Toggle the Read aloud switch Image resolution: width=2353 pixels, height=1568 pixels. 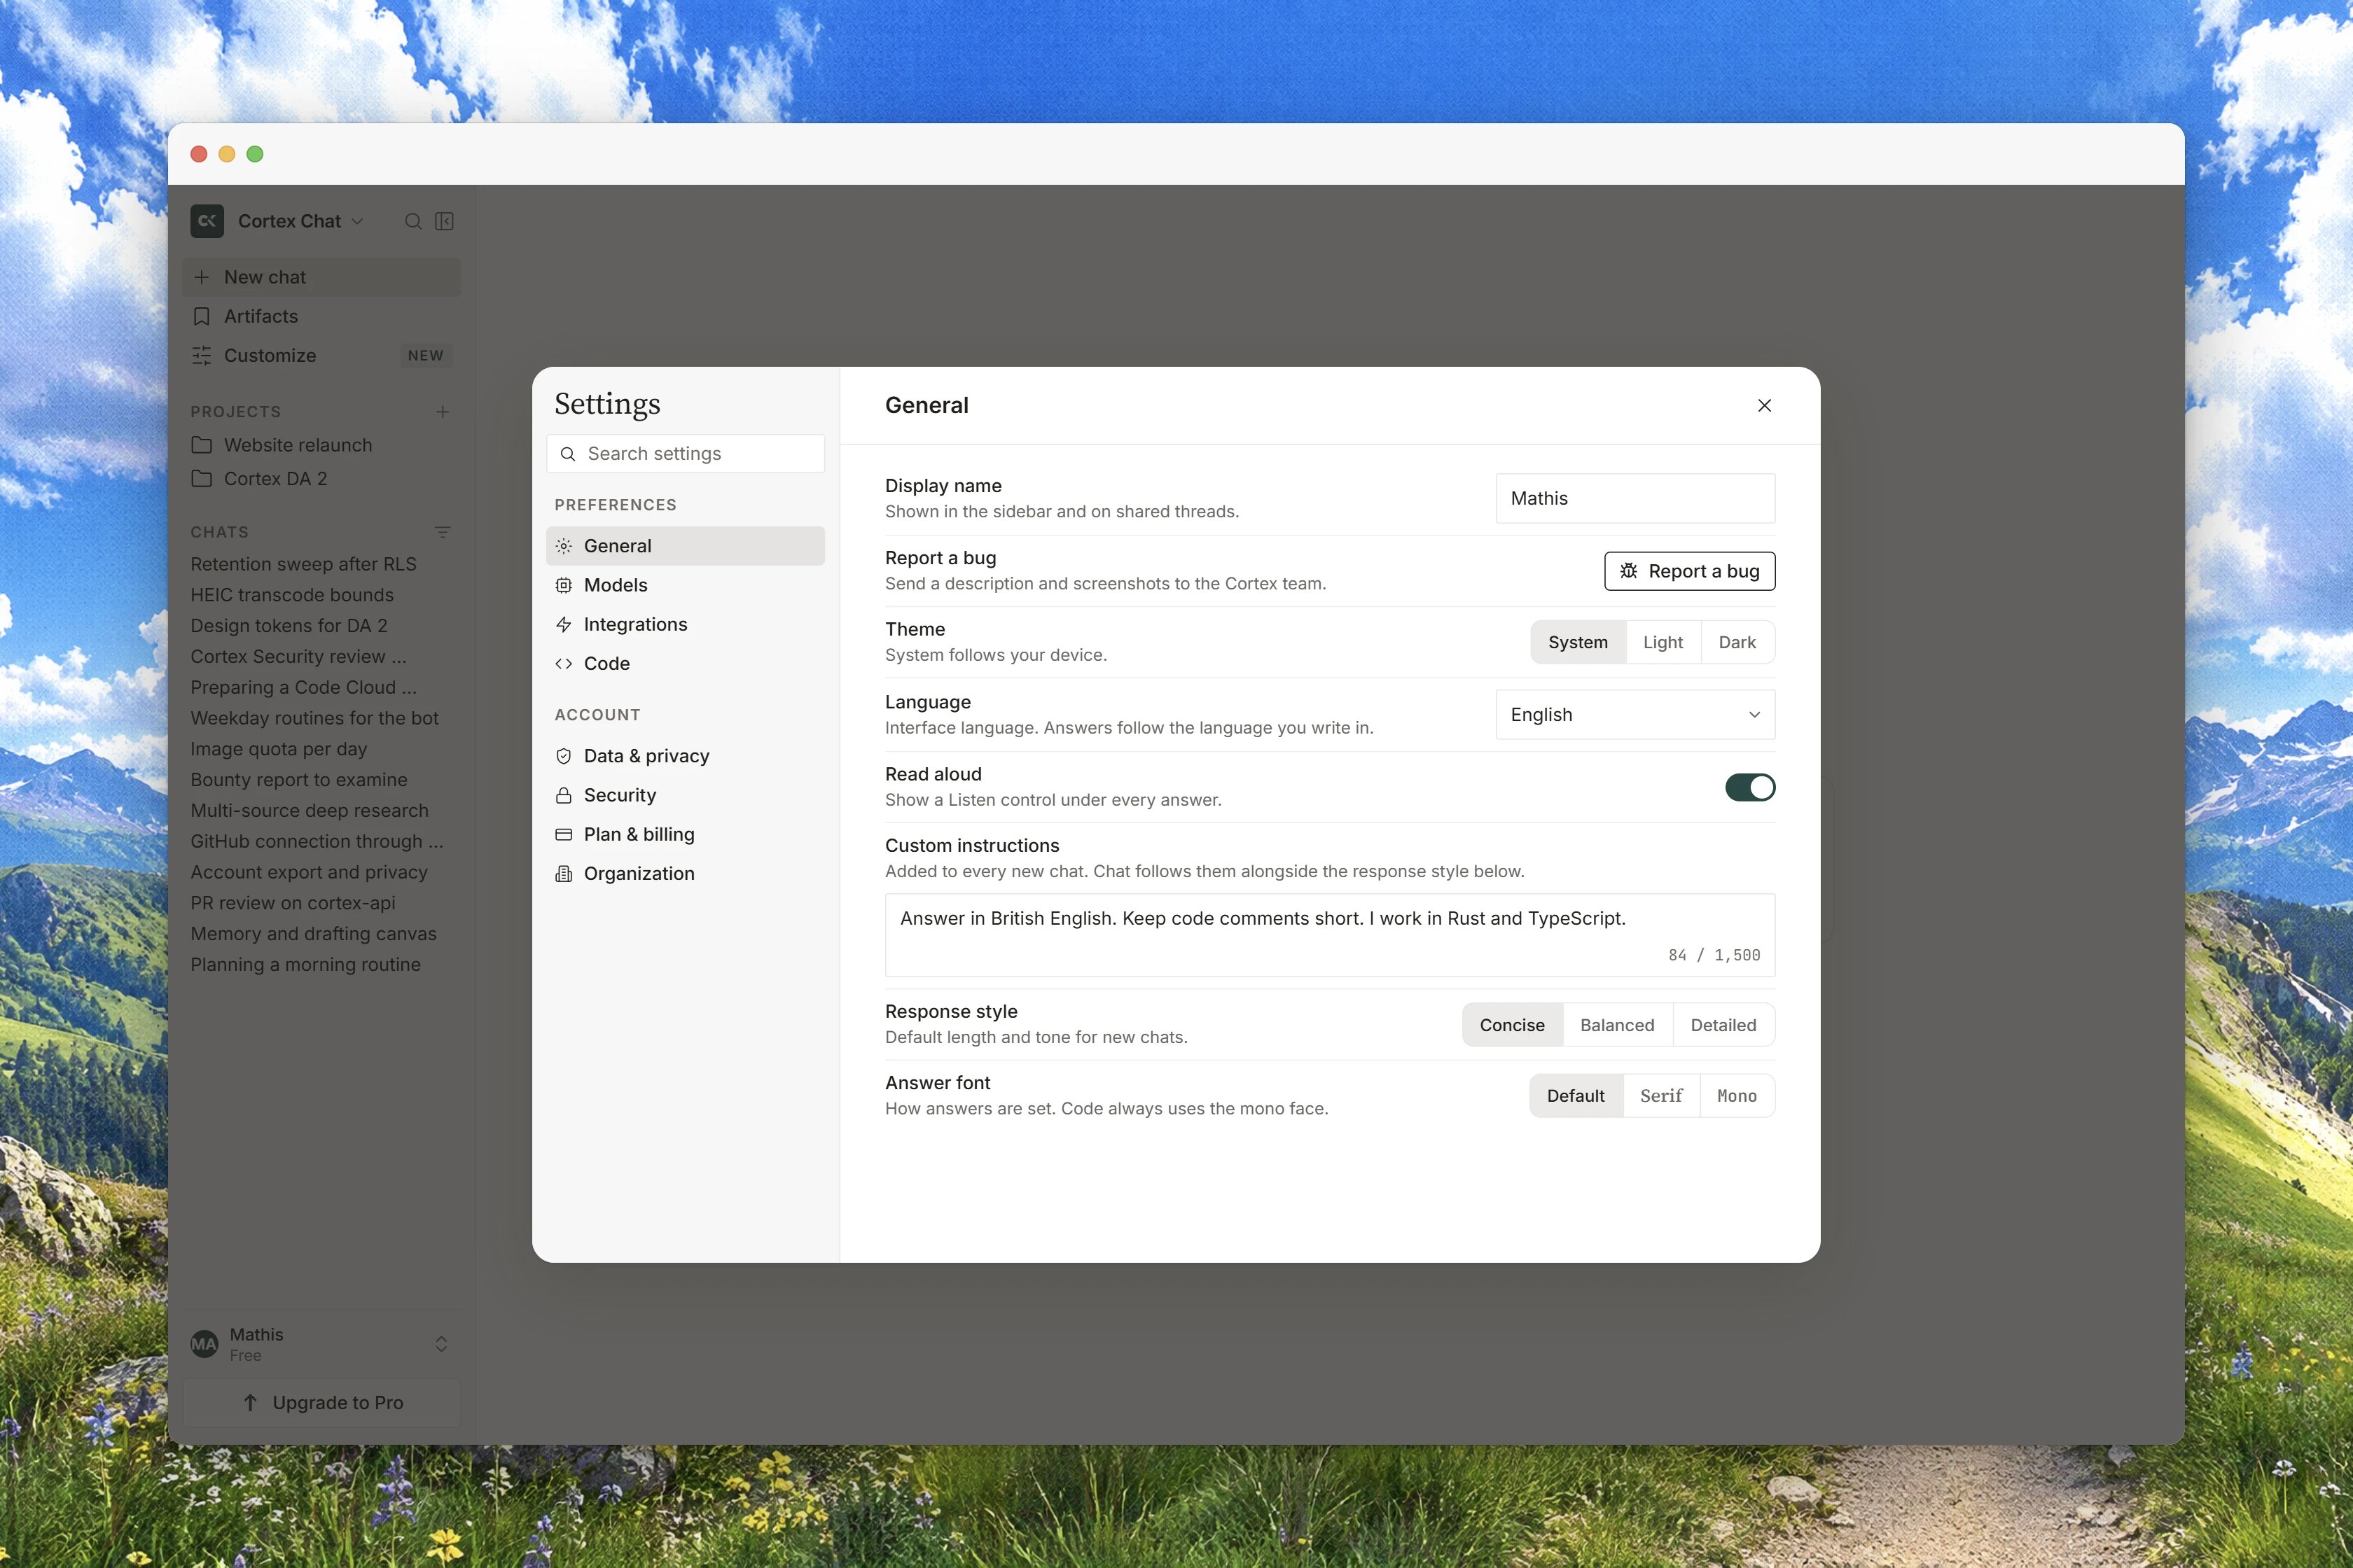[x=1750, y=787]
